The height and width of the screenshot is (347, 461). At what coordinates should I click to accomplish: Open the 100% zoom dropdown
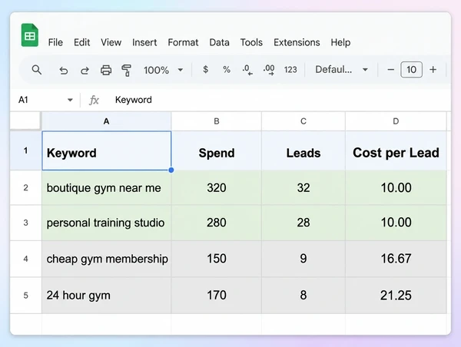(x=163, y=70)
